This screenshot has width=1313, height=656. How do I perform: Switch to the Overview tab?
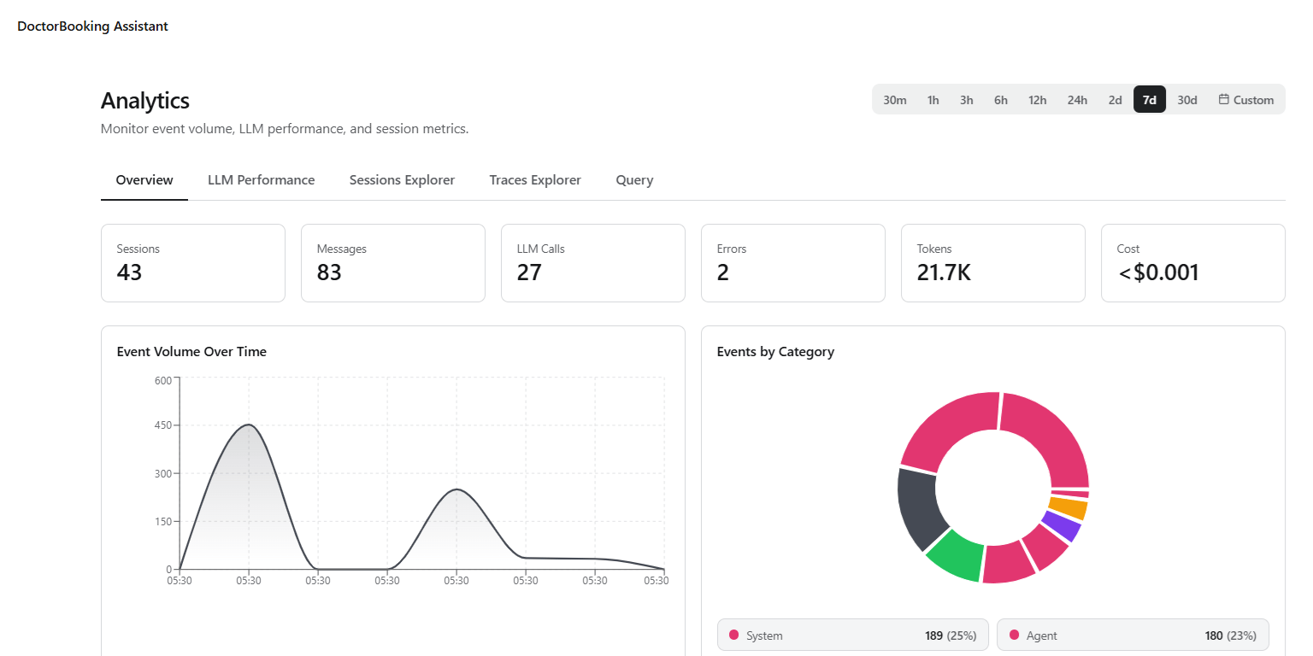pos(144,180)
